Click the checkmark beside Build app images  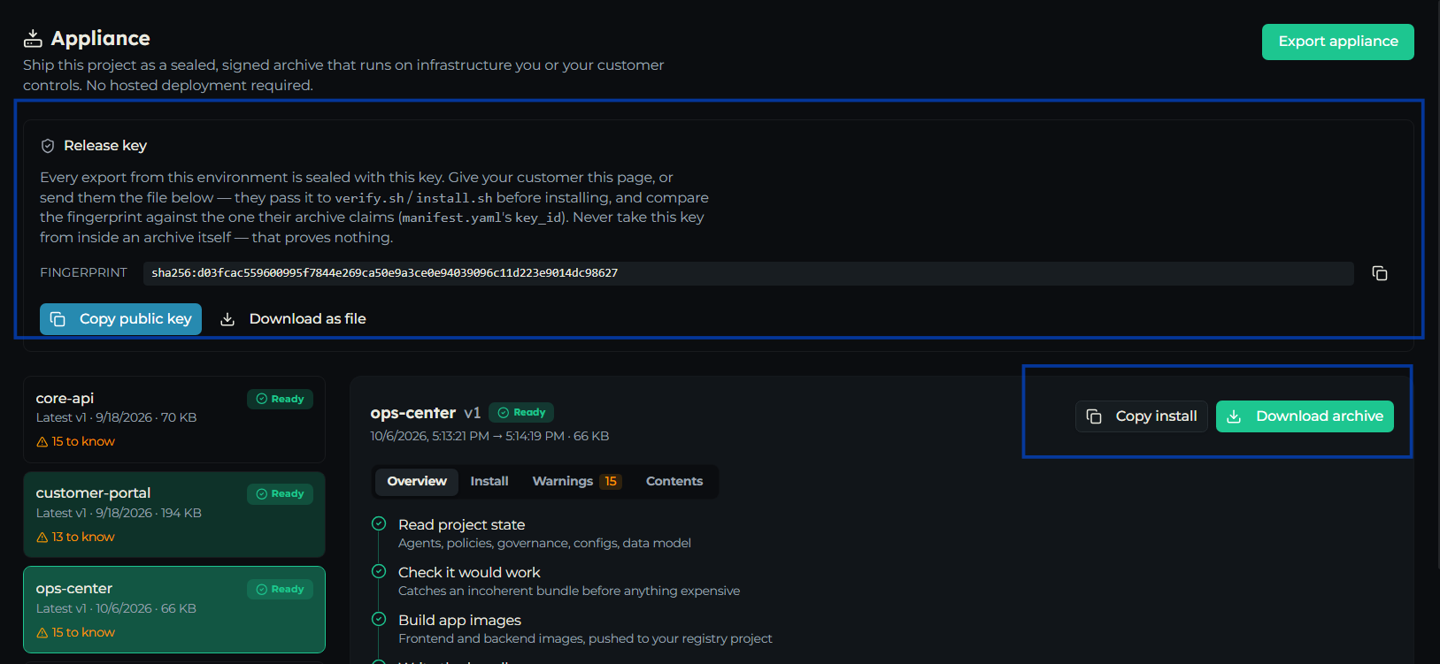(x=379, y=619)
